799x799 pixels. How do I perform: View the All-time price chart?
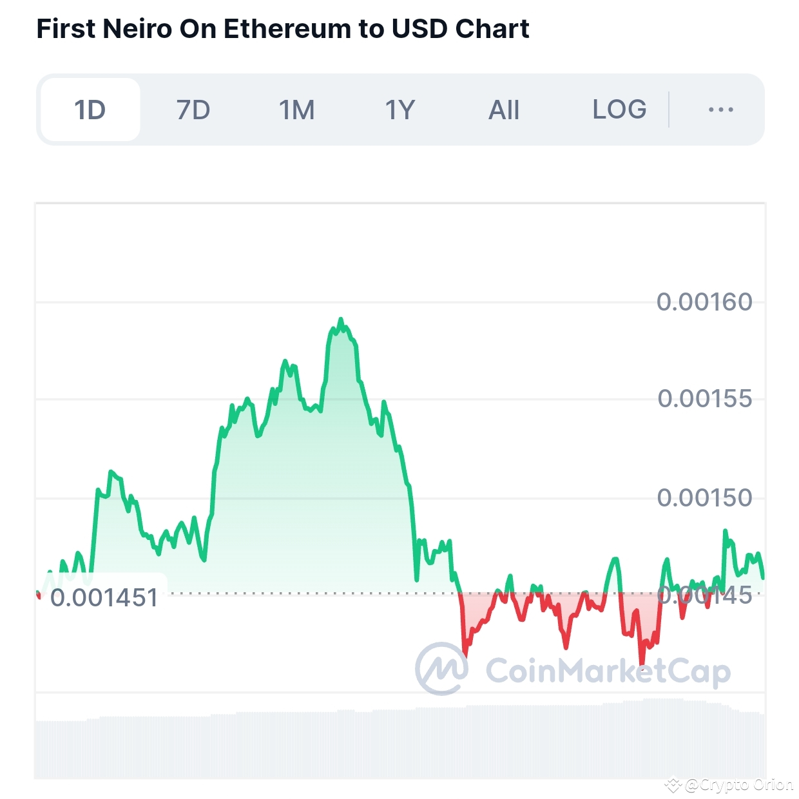tap(503, 109)
